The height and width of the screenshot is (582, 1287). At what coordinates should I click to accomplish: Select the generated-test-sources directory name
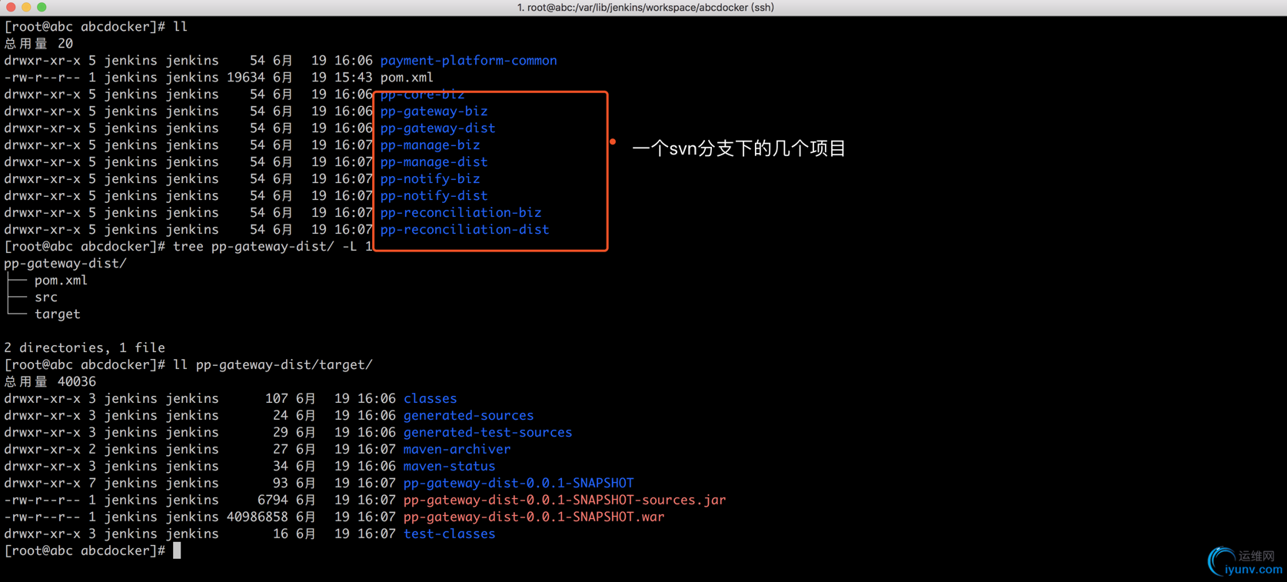click(x=487, y=432)
